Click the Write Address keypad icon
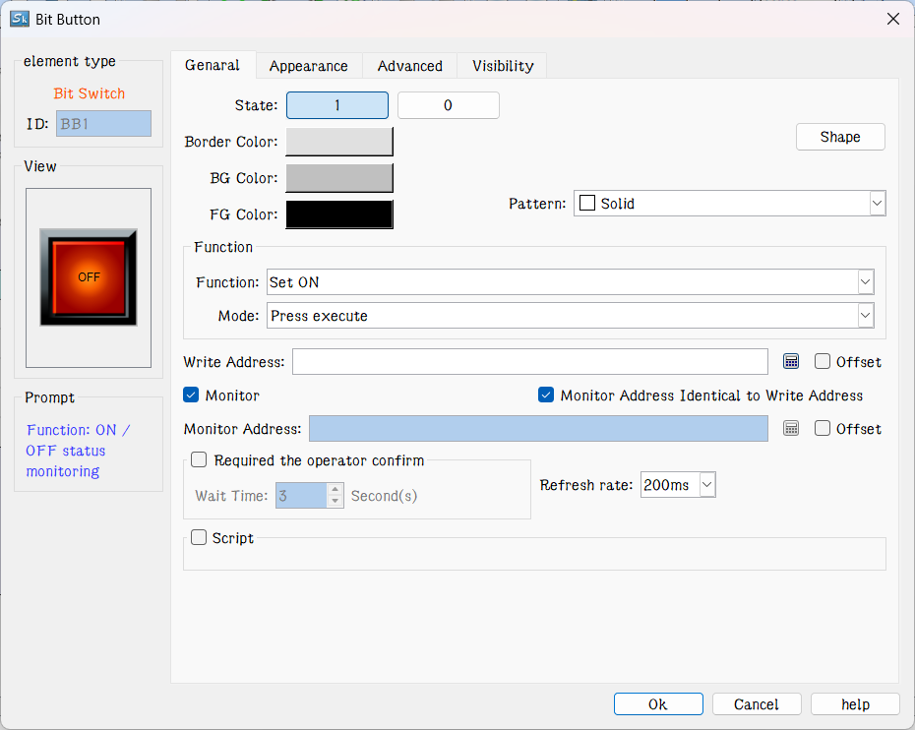Image resolution: width=915 pixels, height=730 pixels. (x=791, y=362)
